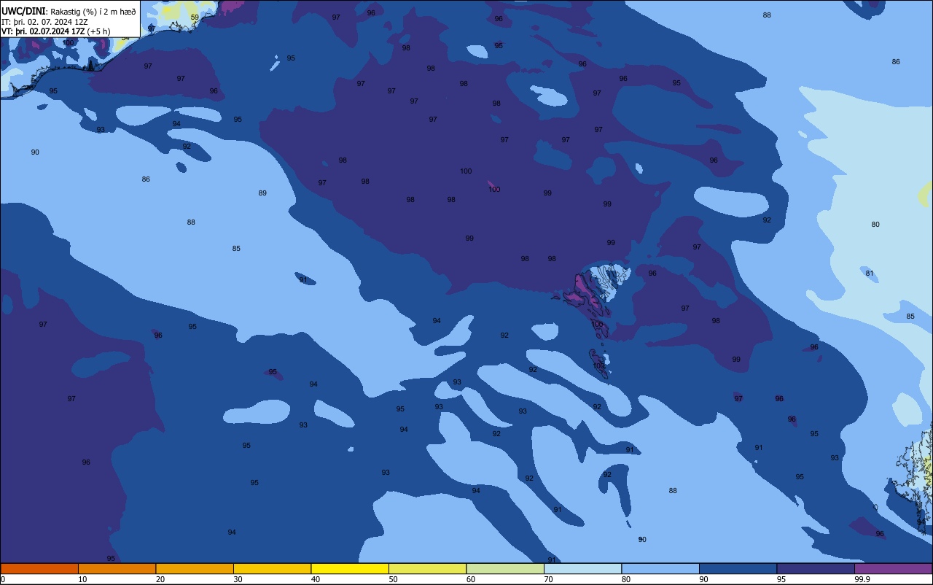This screenshot has height=585, width=933.
Task: Click the 10–20 orange legend swatch
Action: (x=117, y=568)
